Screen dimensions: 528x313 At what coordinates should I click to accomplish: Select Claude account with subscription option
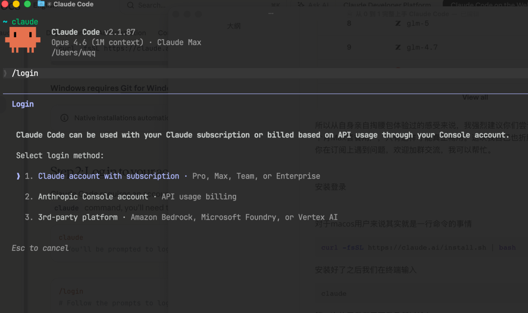pos(109,176)
